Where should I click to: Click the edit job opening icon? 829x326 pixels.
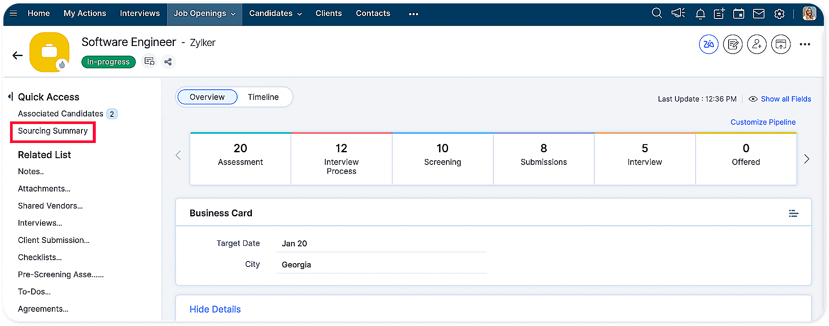pyautogui.click(x=733, y=44)
